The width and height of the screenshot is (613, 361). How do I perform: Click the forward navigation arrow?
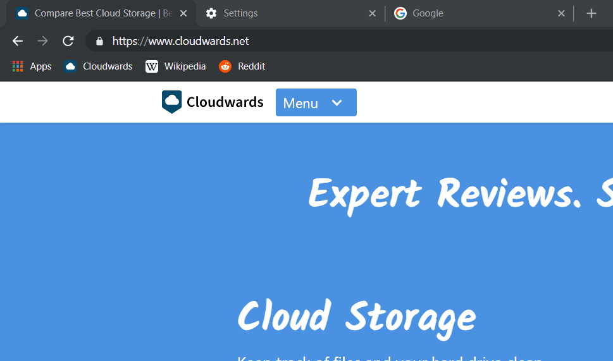click(42, 41)
